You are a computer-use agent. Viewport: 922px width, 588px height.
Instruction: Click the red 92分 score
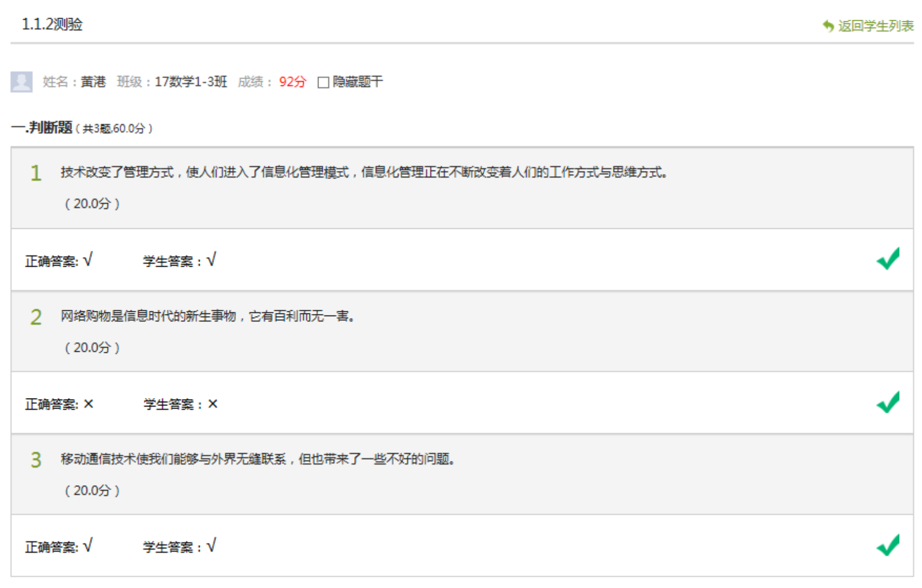292,82
